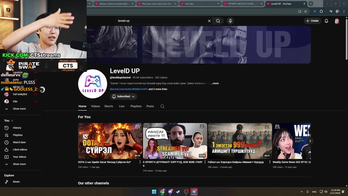Switch to the Playlists channel tab
This screenshot has height=196, width=348.
[x=136, y=106]
